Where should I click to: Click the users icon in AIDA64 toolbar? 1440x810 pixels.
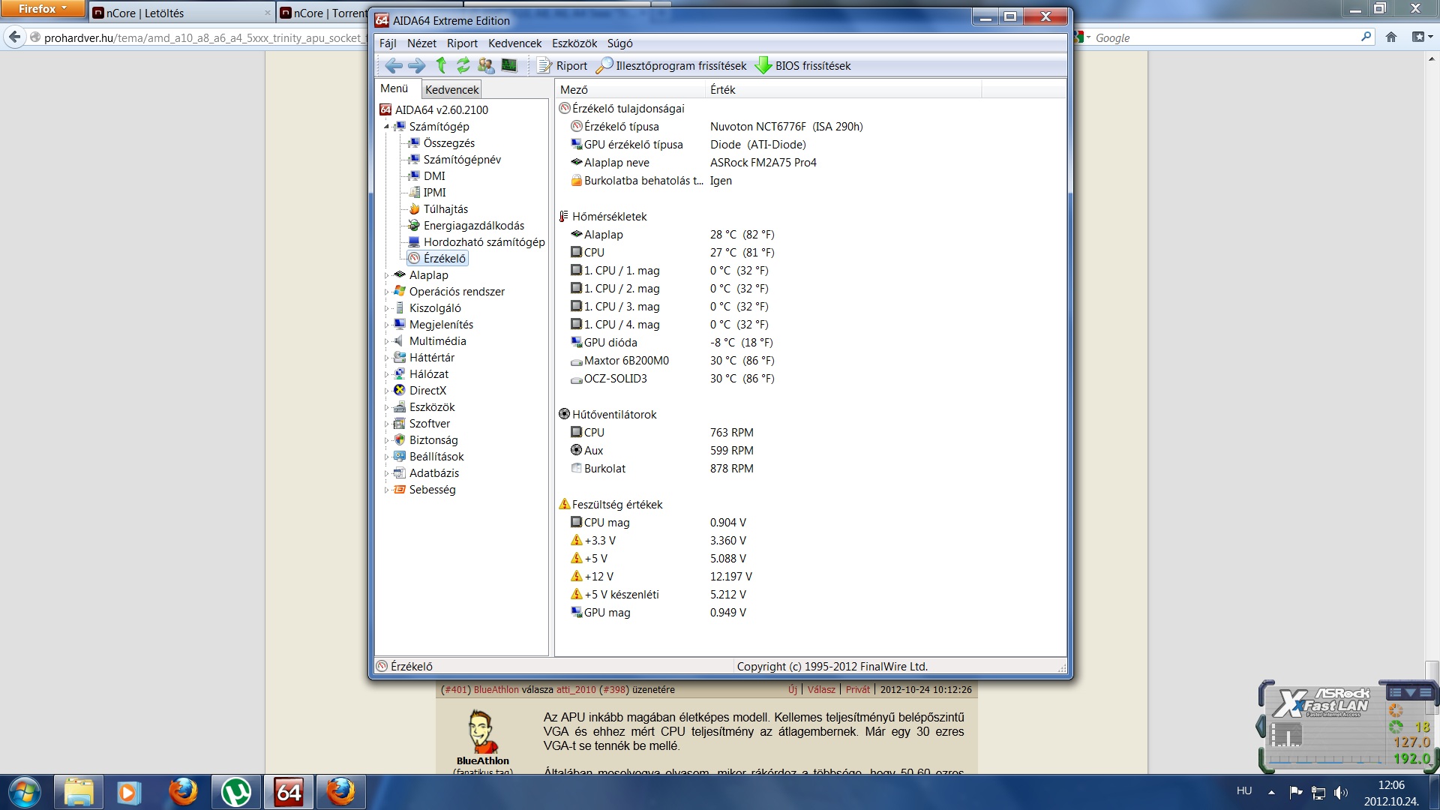click(486, 66)
